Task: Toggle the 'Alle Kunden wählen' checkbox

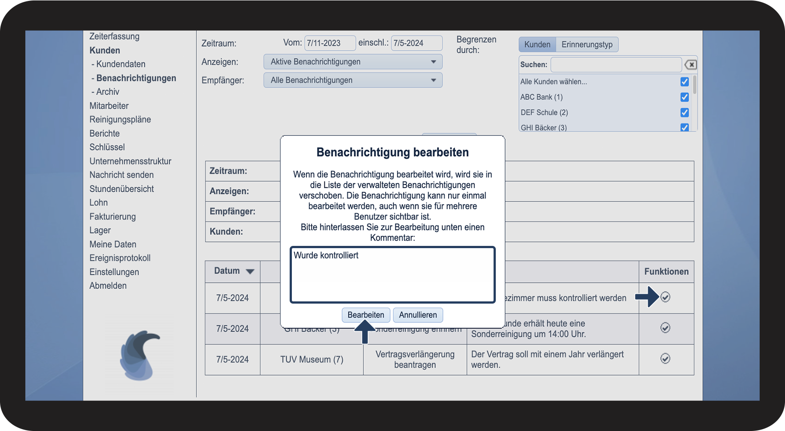Action: pos(684,82)
